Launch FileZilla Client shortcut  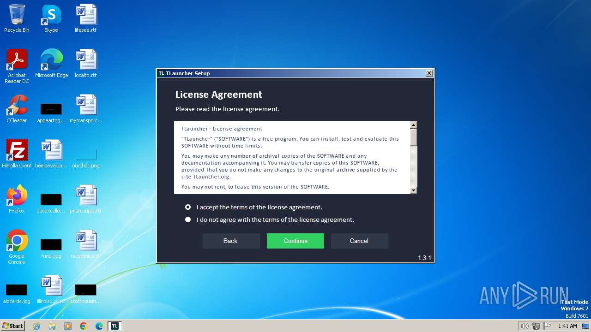coord(17,154)
